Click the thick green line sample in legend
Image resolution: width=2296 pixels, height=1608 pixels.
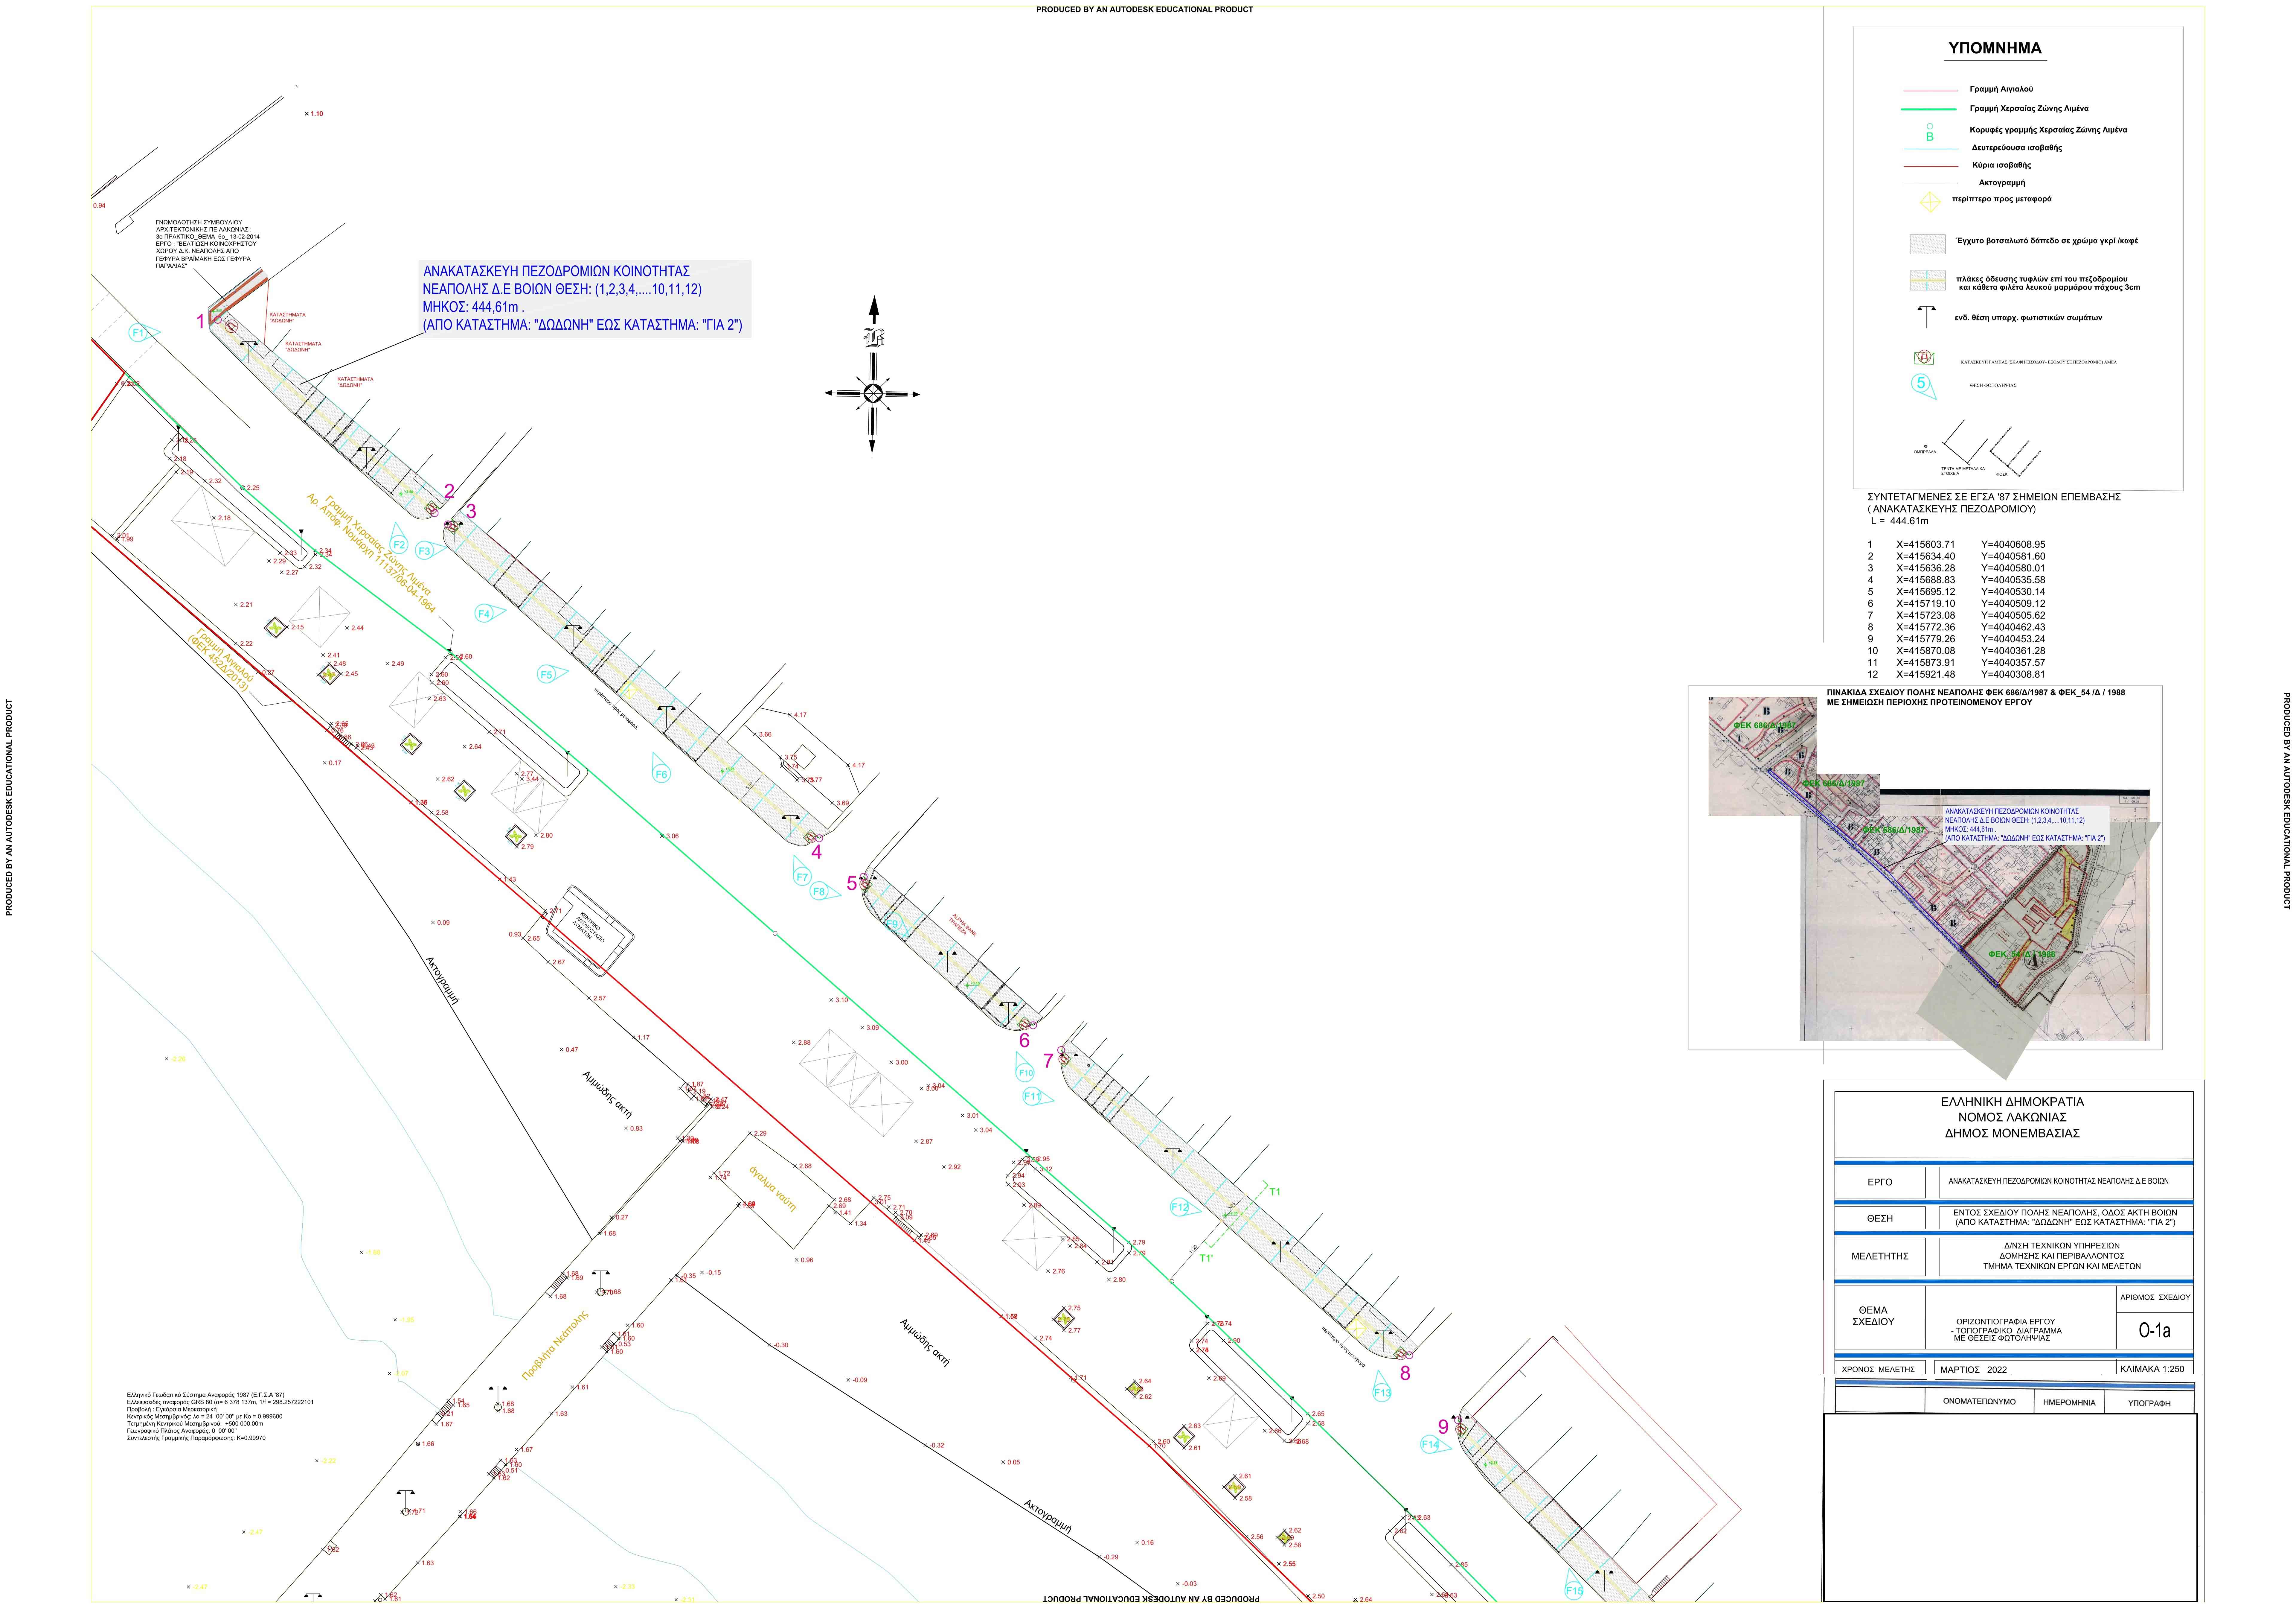[1929, 109]
